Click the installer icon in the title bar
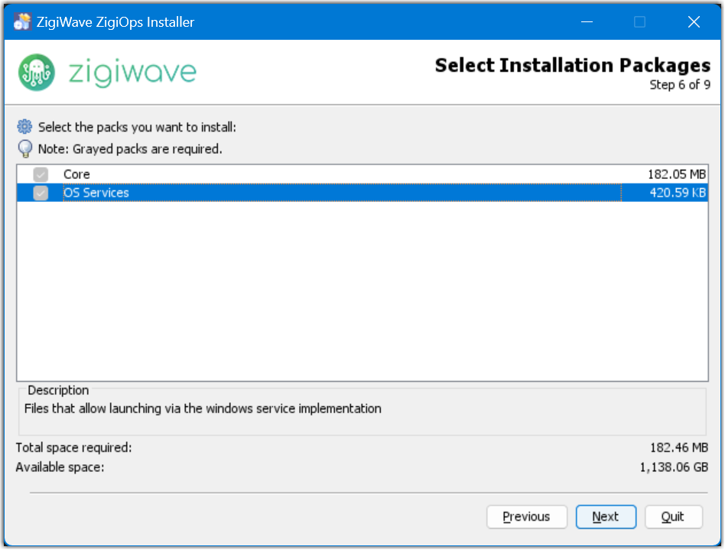This screenshot has width=725, height=550. (x=22, y=22)
